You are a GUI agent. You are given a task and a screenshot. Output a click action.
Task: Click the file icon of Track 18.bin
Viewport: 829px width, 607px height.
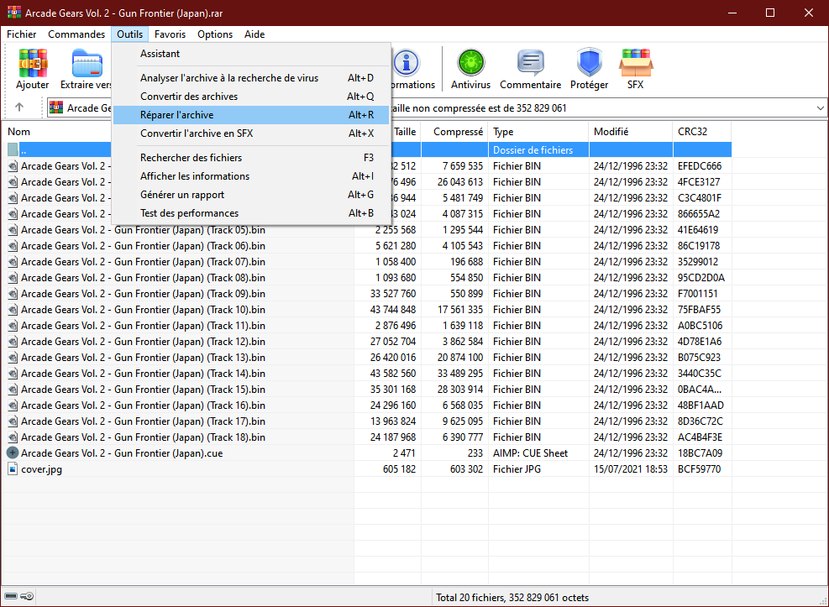(x=13, y=437)
